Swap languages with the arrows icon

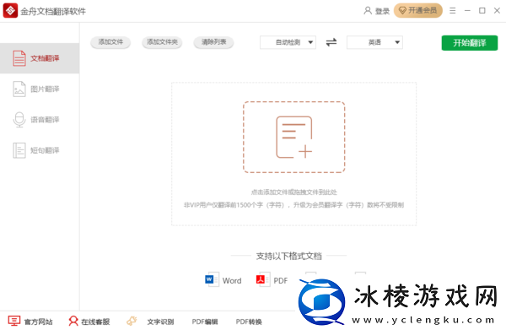(331, 42)
